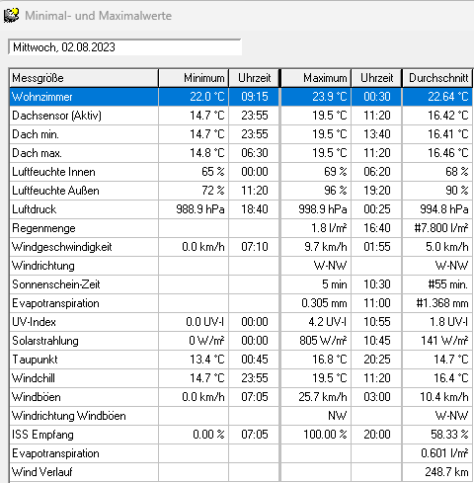Select the Solarstrahlung row

click(241, 341)
